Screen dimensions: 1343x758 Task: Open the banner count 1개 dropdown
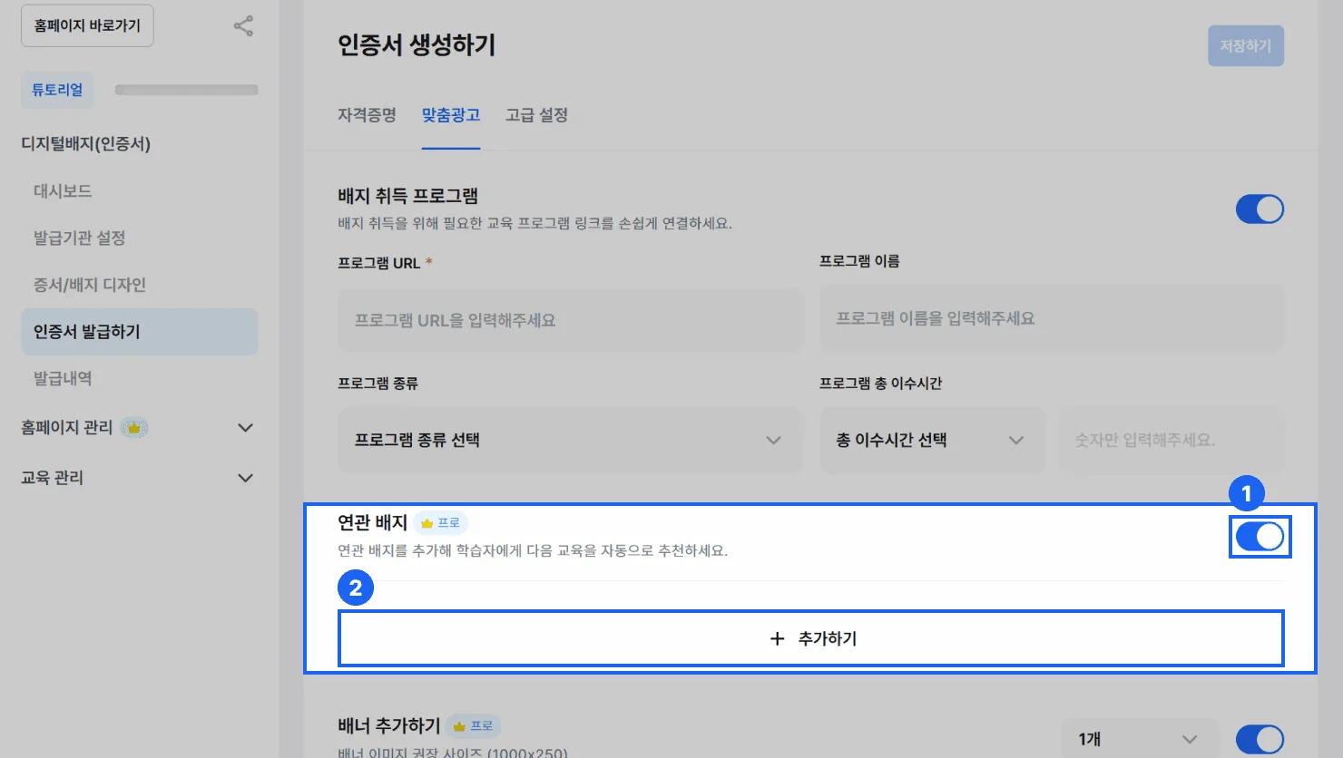click(1138, 739)
